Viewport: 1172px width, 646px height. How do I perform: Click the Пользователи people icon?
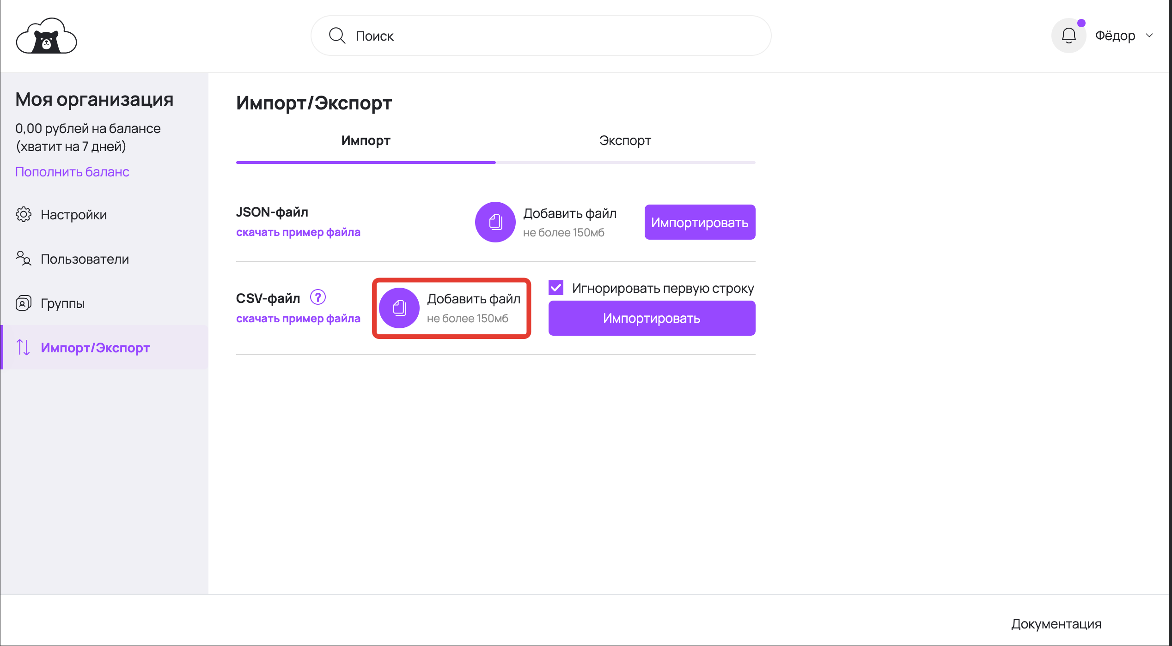coord(23,259)
